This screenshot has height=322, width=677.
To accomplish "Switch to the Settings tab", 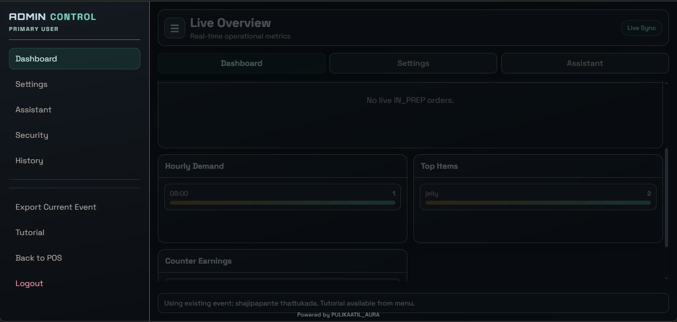I will point(413,63).
